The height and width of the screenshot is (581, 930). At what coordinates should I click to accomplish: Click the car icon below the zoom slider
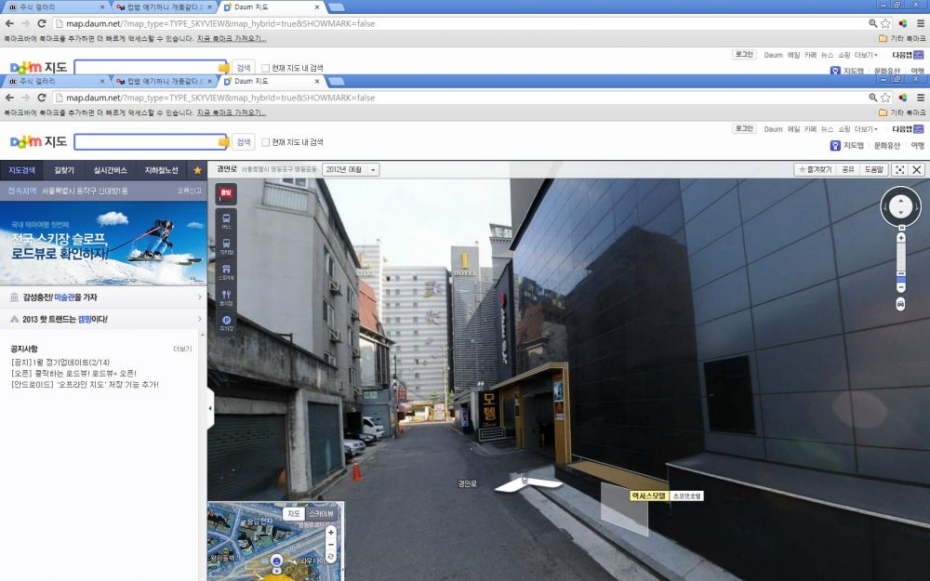coord(901,304)
